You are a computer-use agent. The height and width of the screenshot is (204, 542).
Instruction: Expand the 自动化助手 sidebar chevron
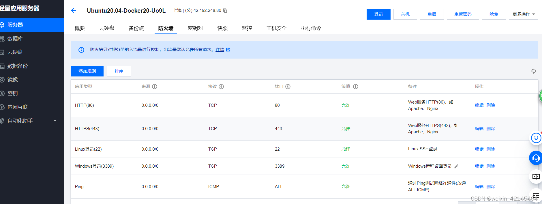55,121
